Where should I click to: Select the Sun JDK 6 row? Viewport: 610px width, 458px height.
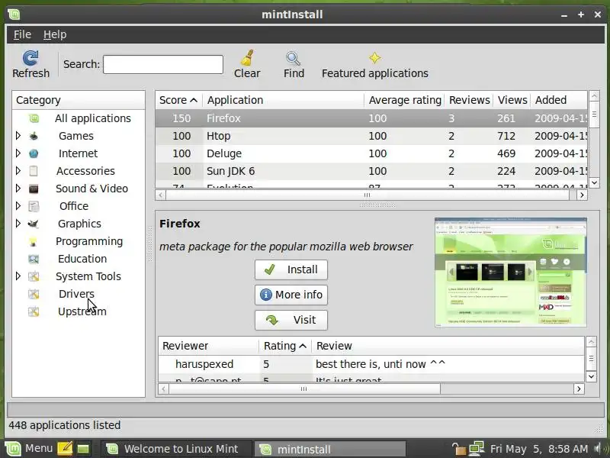[x=371, y=171]
